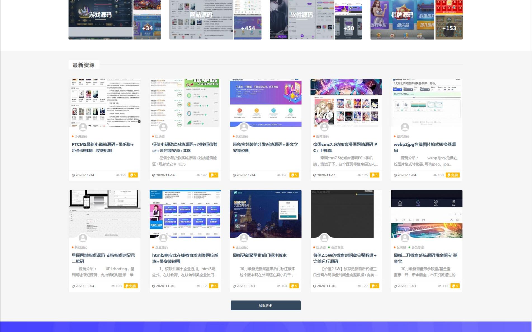Click the eye icon showing 104 views on 聚星 card
Image resolution: width=532 pixels, height=332 pixels.
(278, 286)
